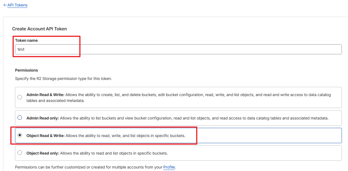
Task: Choose the Admin Read only radio button
Action: pos(20,118)
